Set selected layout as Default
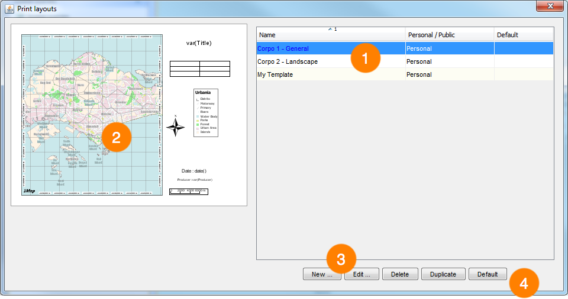 point(487,274)
